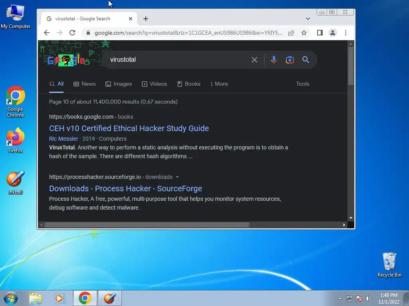This screenshot has height=306, width=409.
Task: Click the address bar URL
Action: coord(188,33)
